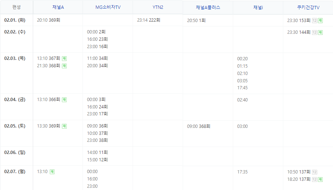Click the 재 rerun badge next to 18:20 137회
The width and height of the screenshot is (333, 190).
(x=320, y=179)
